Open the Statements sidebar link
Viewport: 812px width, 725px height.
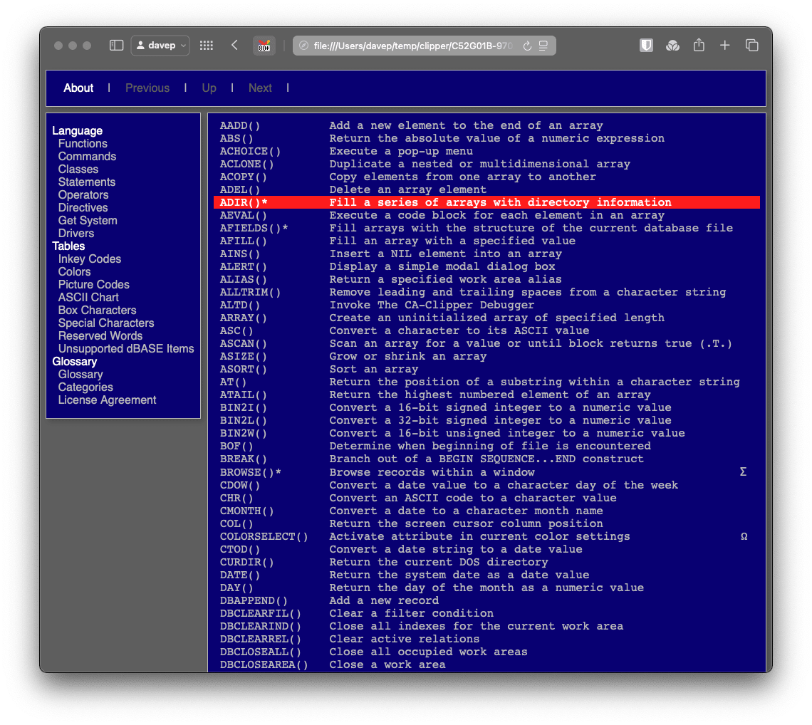[86, 182]
